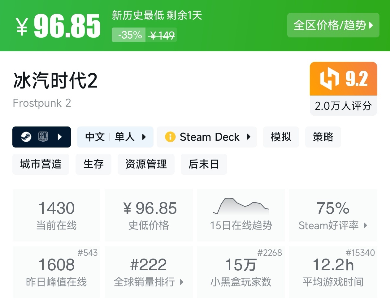This screenshot has width=390, height=304.
Task: Click the #543 rank label
Action: [88, 253]
